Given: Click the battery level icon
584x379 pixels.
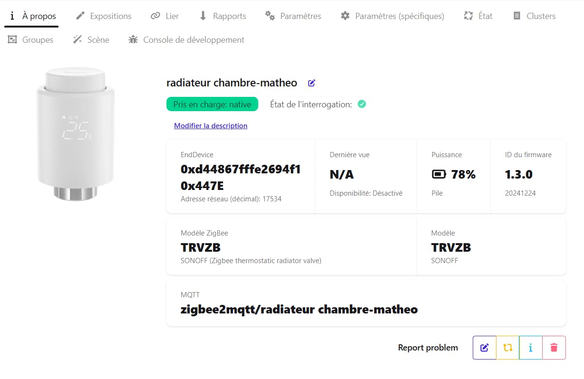Looking at the screenshot, I should coord(438,175).
